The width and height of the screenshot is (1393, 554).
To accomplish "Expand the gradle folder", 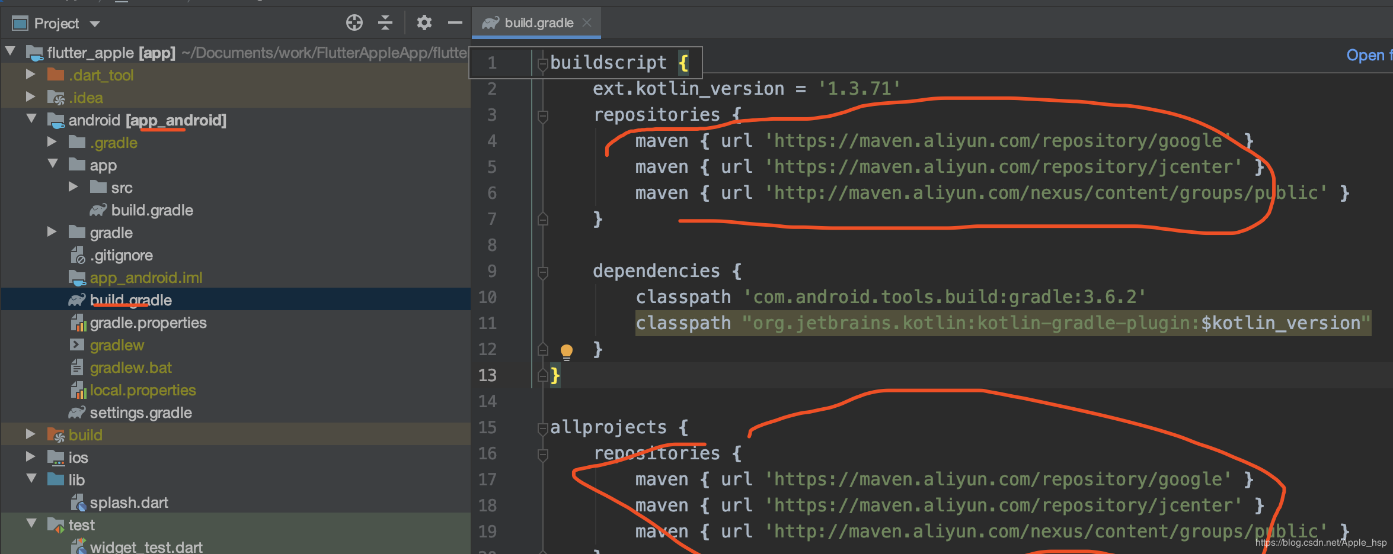I will click(x=52, y=232).
